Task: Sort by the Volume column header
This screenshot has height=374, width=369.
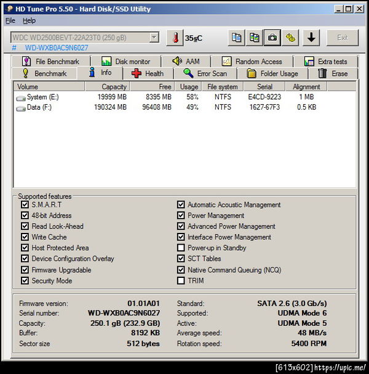Action: point(49,87)
